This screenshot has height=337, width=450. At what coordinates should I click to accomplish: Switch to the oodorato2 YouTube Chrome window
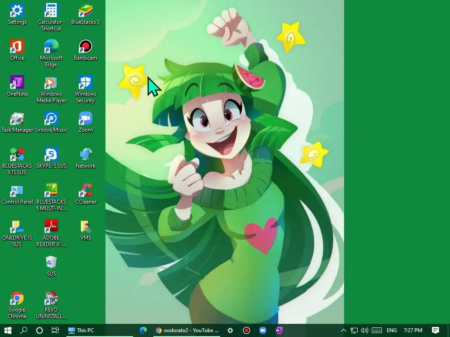coord(187,330)
